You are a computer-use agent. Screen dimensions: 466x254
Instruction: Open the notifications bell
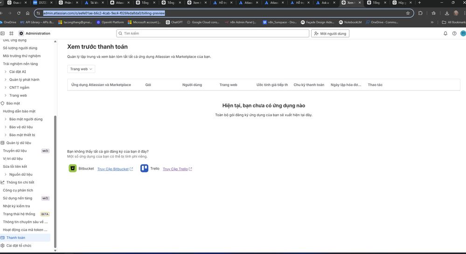[445, 33]
